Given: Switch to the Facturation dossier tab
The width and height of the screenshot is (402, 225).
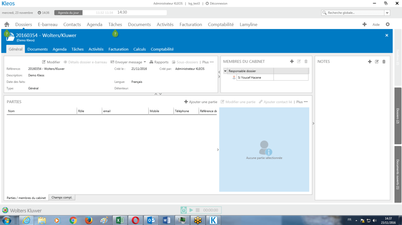Looking at the screenshot, I should click(x=118, y=49).
